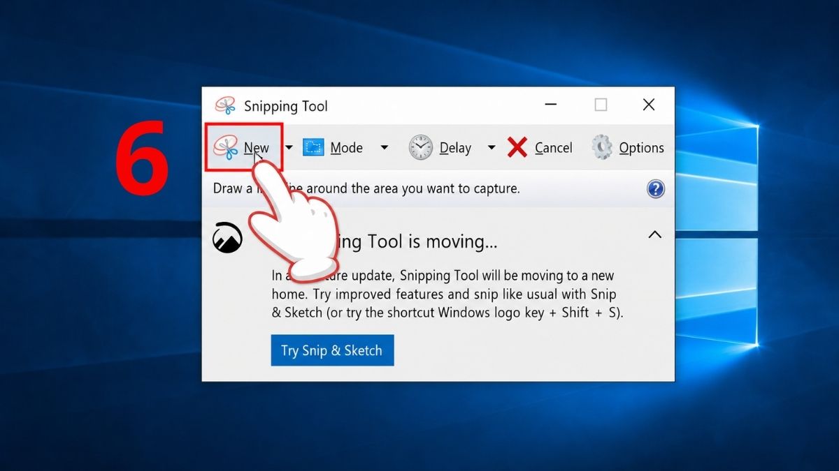Click the New snip scissors icon

coord(226,148)
